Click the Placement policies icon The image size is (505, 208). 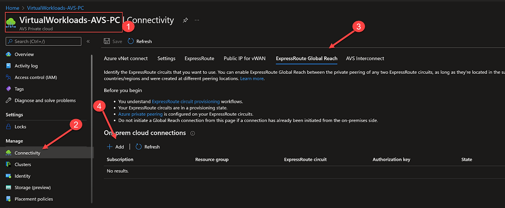tap(8, 199)
